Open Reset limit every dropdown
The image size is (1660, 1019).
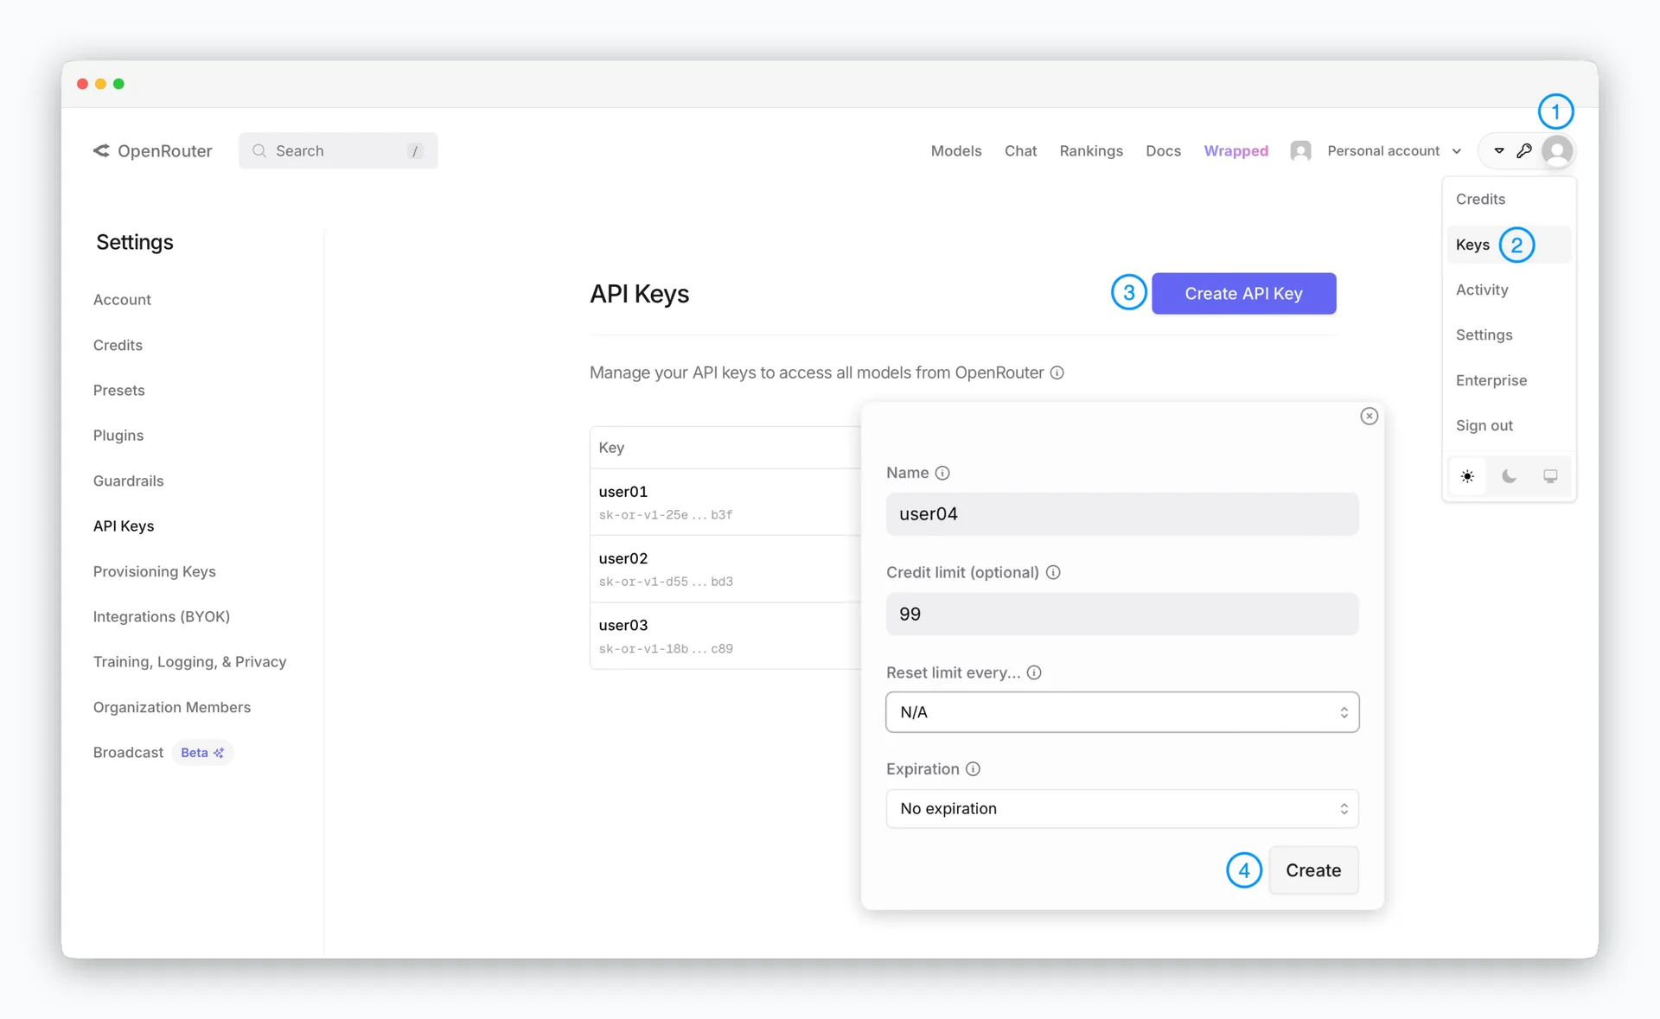tap(1122, 712)
